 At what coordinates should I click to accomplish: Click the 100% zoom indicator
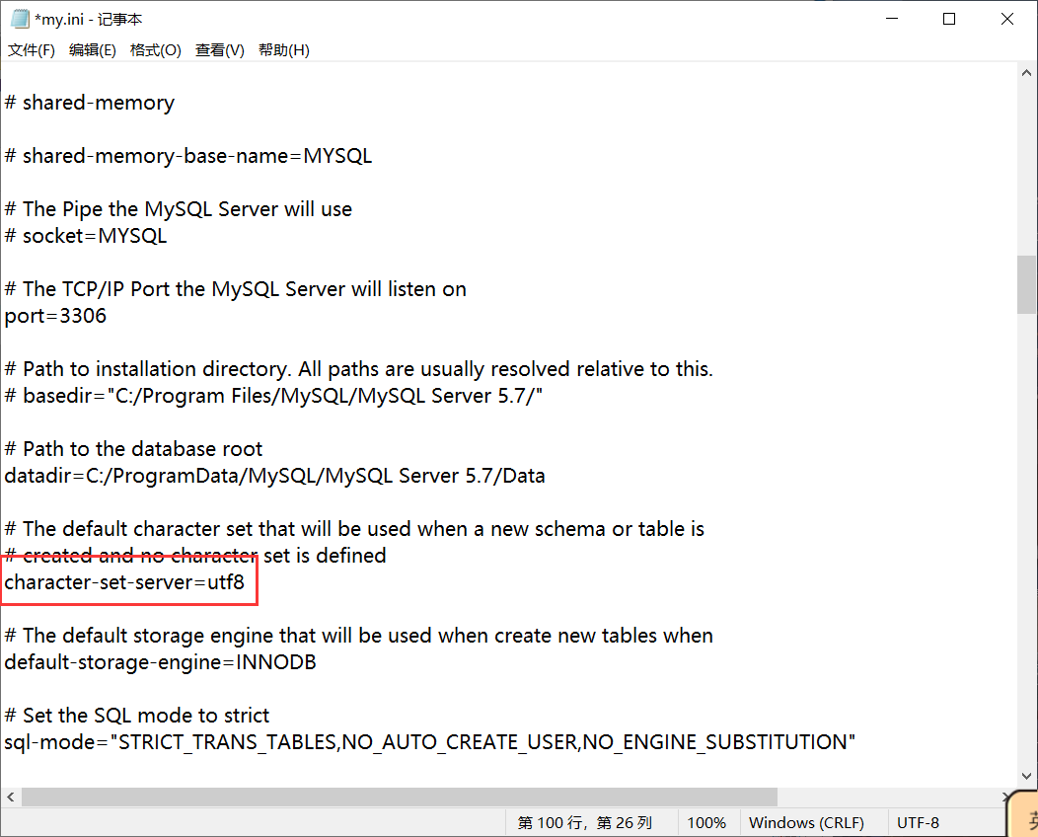(x=706, y=822)
